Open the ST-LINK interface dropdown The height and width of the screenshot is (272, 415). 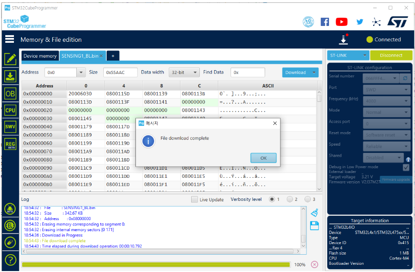pos(348,55)
